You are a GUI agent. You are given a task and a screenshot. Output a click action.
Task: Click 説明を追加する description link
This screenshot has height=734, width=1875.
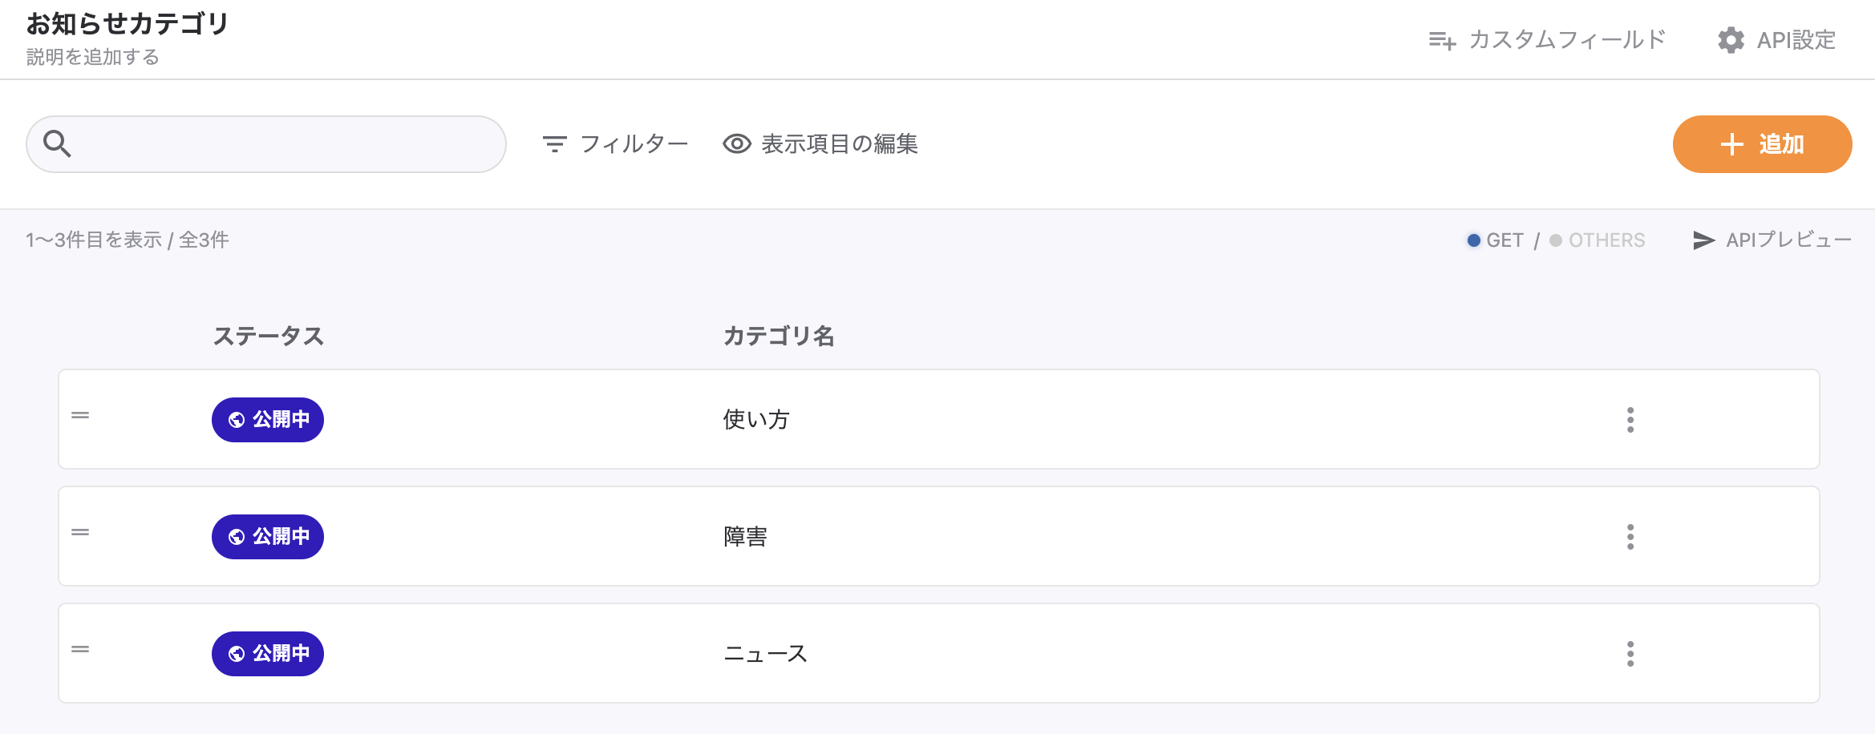[x=93, y=58]
